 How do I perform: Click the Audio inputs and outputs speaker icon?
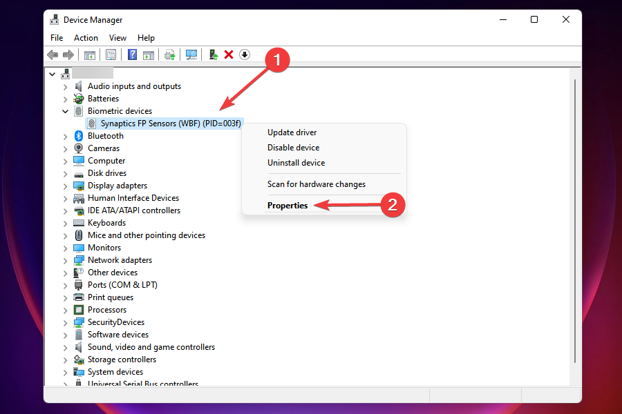(x=79, y=86)
